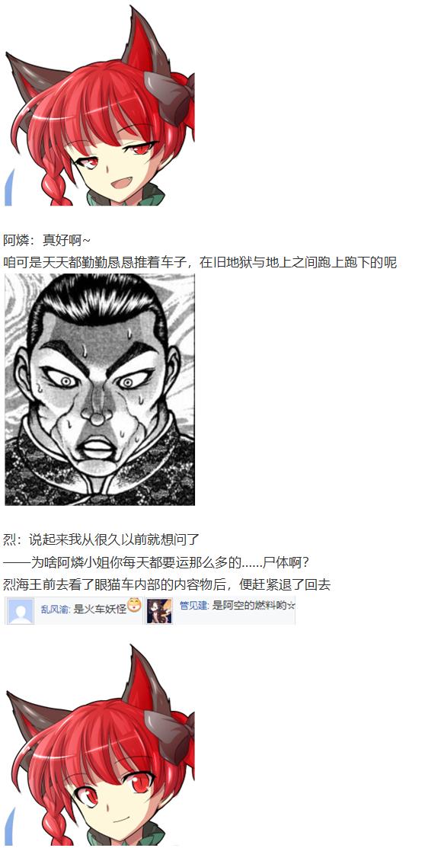Click the star symbol ending 管见建's comment
Screen dimensions: 425x848
(291, 606)
